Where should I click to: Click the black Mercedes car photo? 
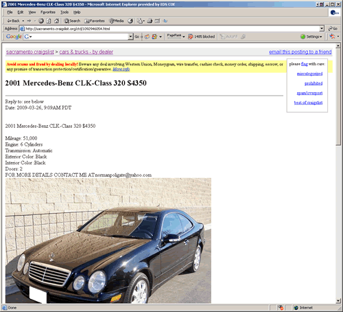[108, 241]
